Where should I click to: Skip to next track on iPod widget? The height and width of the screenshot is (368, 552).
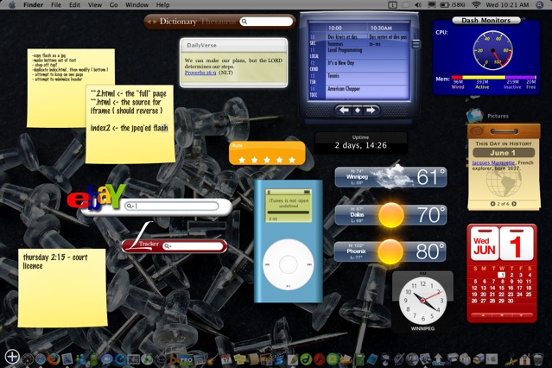coord(309,264)
